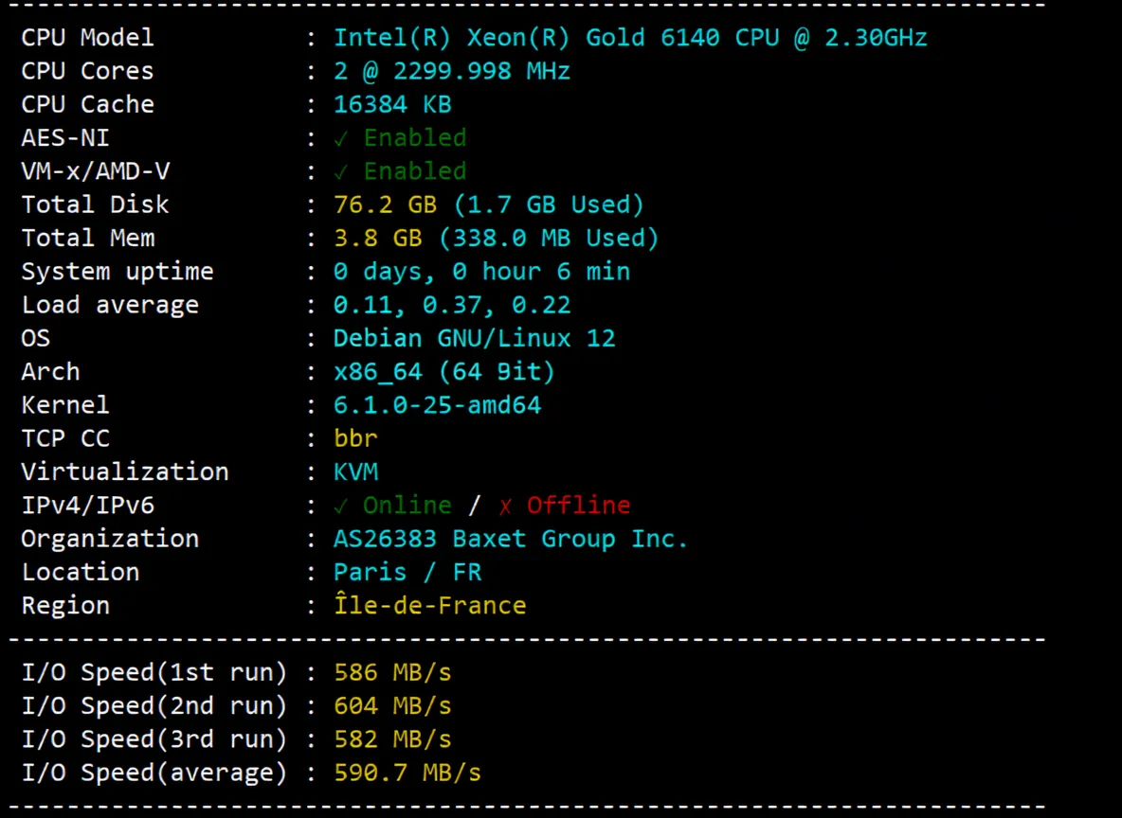Click the Load average label
Screen dimensions: 1122x818
(x=110, y=305)
